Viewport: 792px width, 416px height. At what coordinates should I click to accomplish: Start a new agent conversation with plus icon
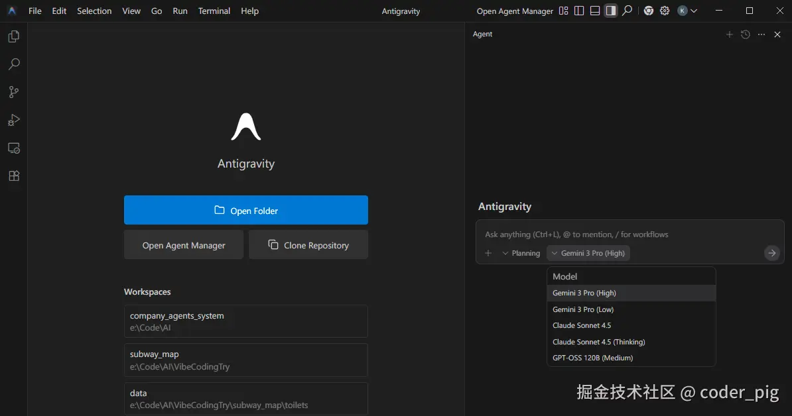point(730,34)
